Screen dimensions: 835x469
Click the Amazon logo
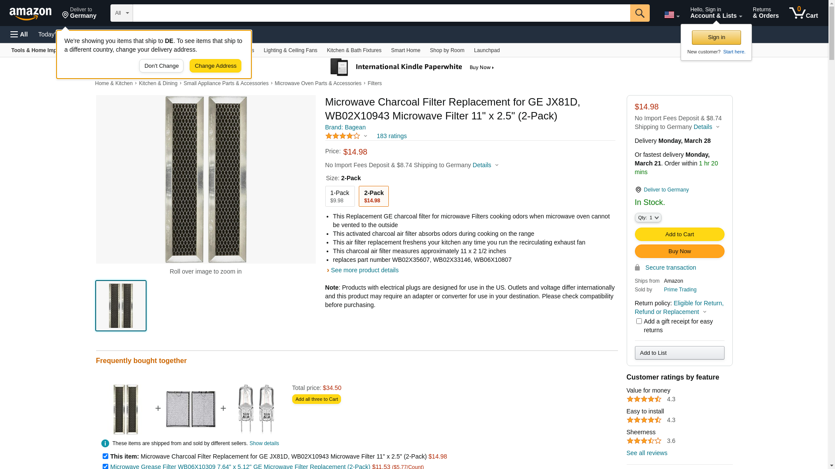tap(30, 13)
